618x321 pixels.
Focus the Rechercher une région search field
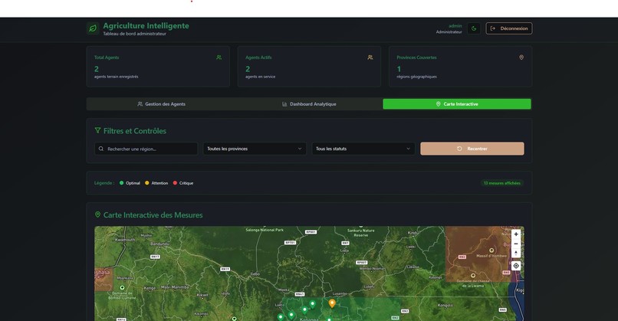point(146,149)
